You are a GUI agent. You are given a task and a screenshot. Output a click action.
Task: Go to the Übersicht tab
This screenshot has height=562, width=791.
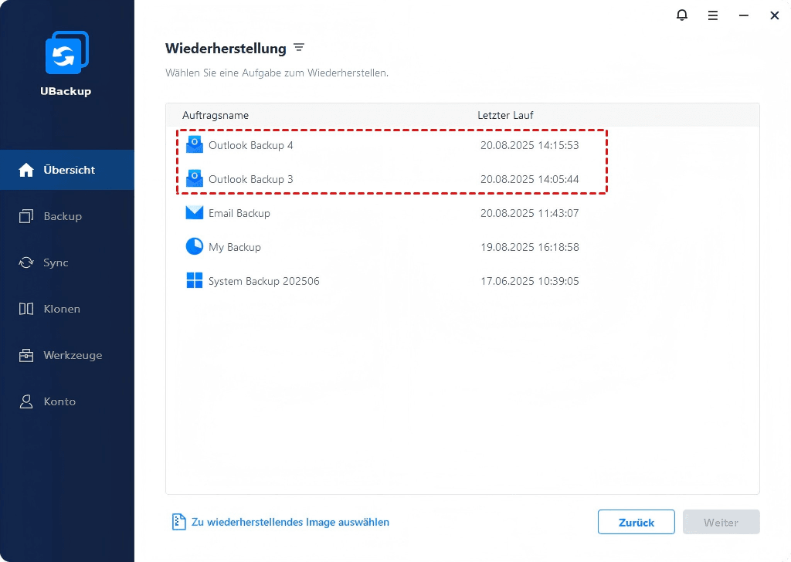pyautogui.click(x=67, y=170)
